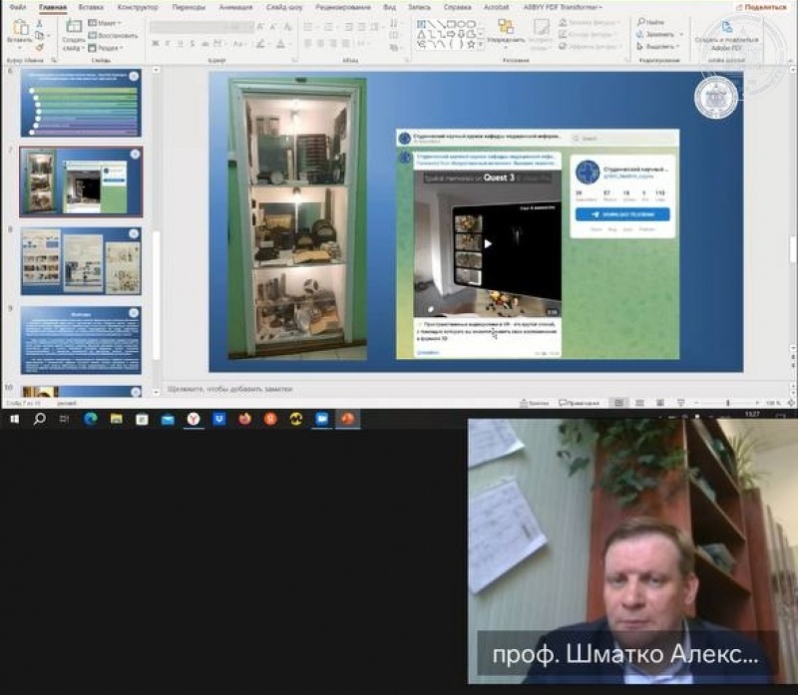This screenshot has height=695, width=798.
Task: Click the bulleted list icon
Action: (x=308, y=27)
